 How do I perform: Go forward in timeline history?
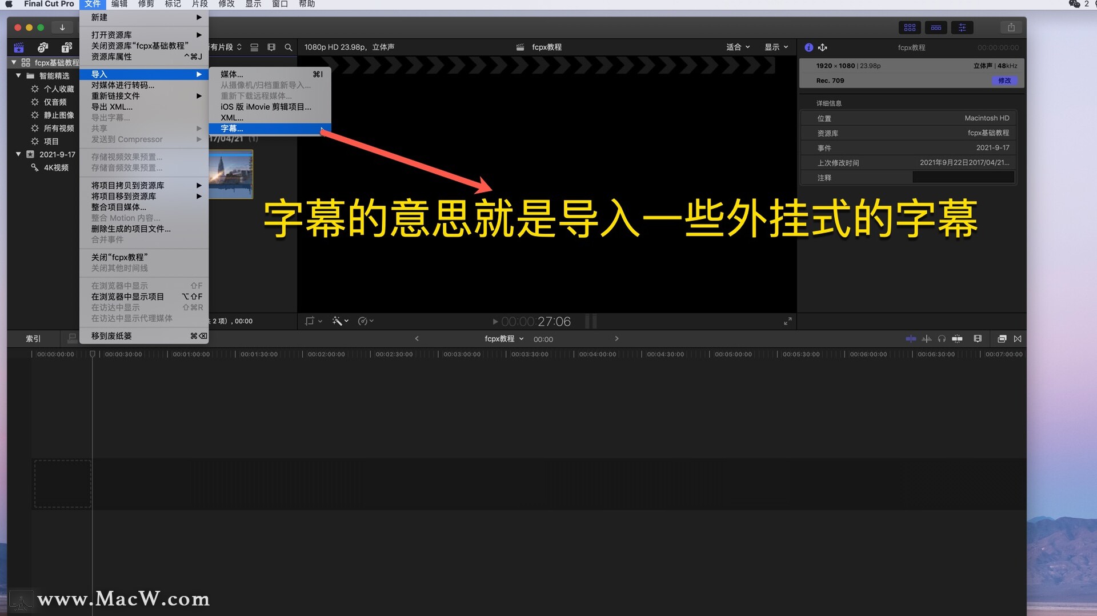tap(616, 339)
